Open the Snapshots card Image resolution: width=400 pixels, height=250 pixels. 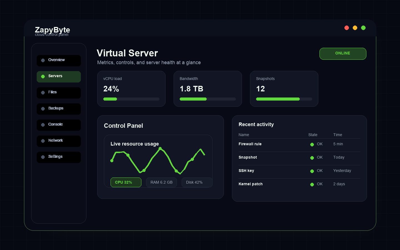pos(284,89)
